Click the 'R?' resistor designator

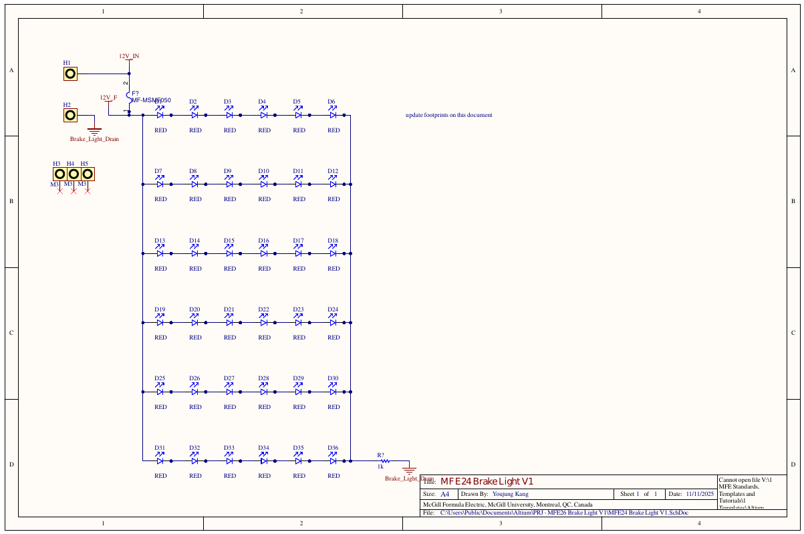pos(381,454)
